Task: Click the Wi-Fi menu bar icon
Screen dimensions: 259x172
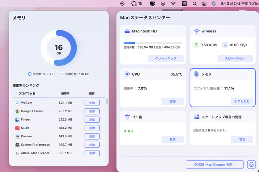Action: point(173,3)
